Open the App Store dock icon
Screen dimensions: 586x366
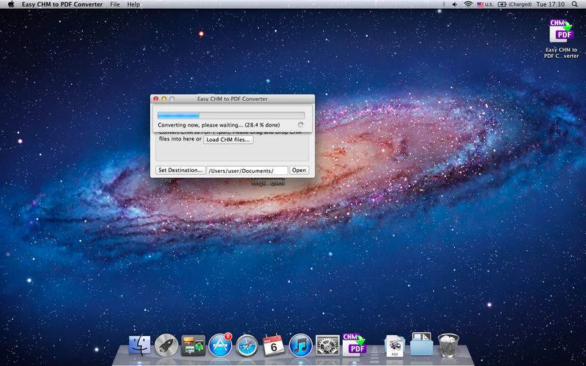[x=220, y=345]
